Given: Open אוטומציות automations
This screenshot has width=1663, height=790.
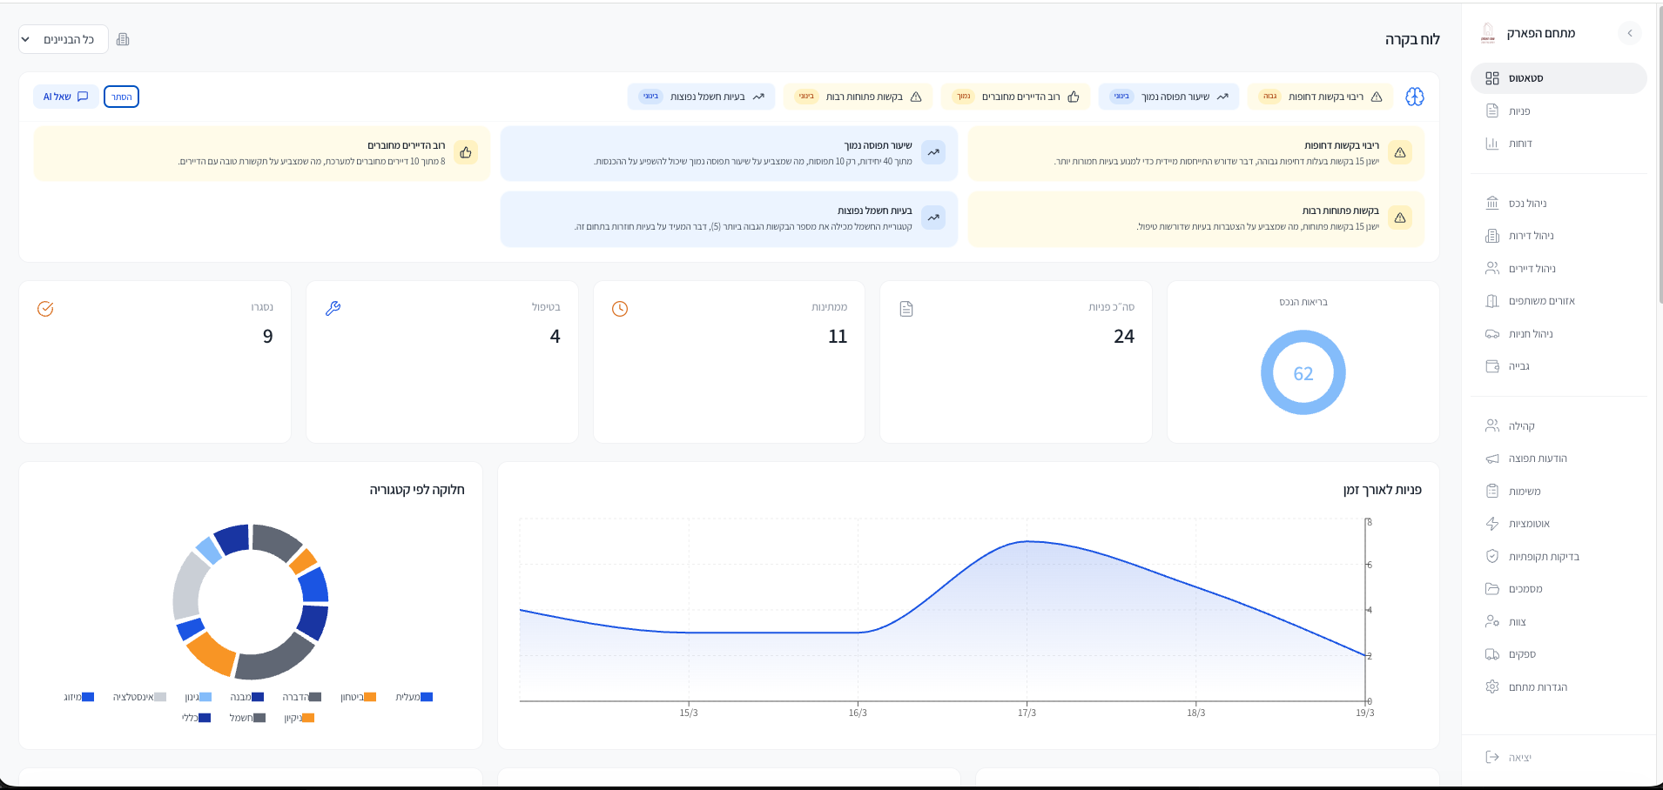Looking at the screenshot, I should click(1559, 524).
